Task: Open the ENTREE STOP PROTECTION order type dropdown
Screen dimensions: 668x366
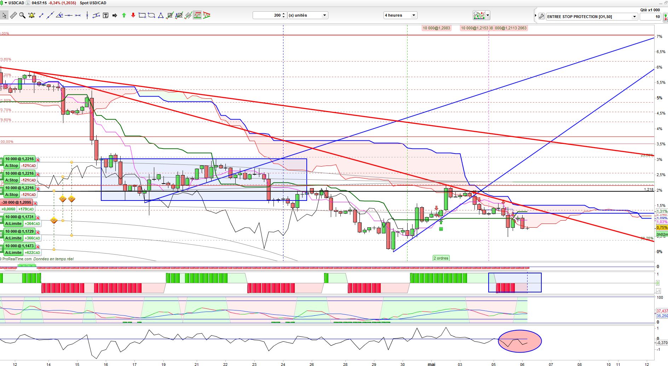Action: coord(592,17)
